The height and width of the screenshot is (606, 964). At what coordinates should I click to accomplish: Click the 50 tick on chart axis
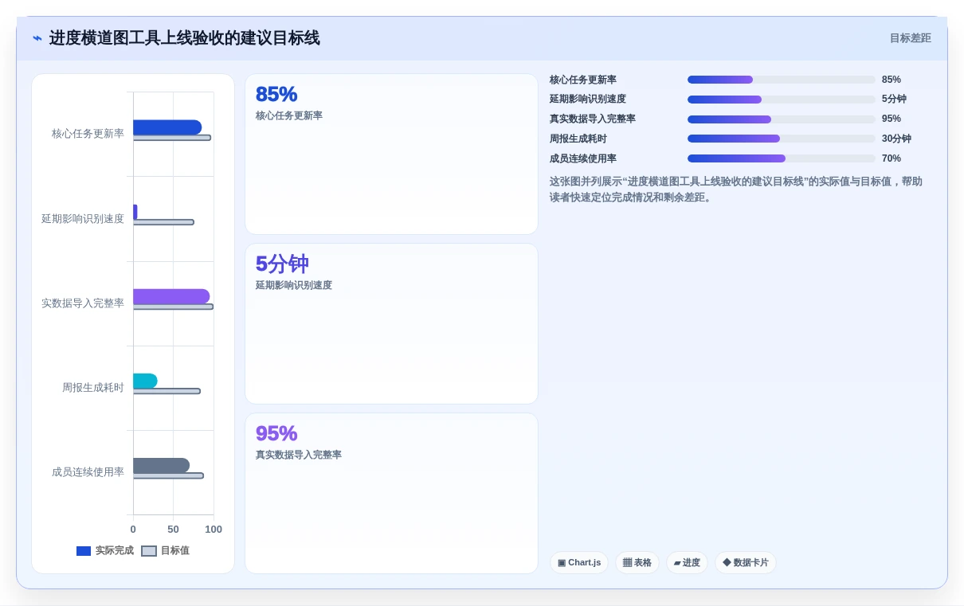coord(173,530)
